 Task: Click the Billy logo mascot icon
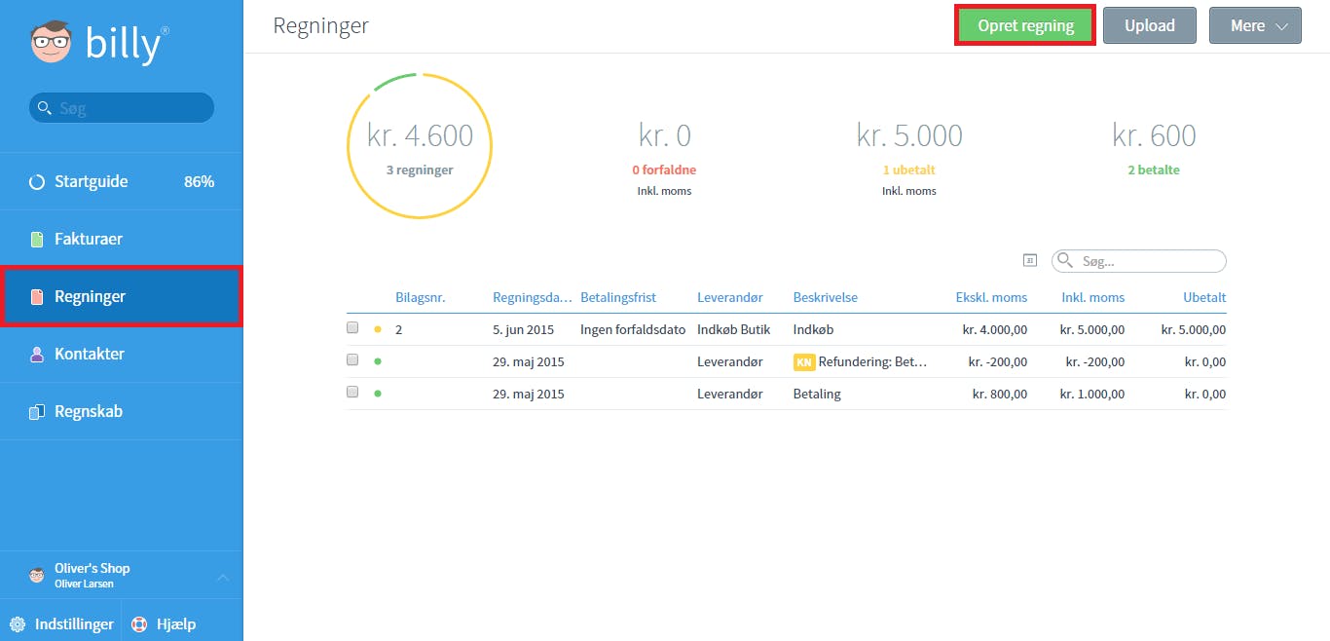[x=51, y=43]
